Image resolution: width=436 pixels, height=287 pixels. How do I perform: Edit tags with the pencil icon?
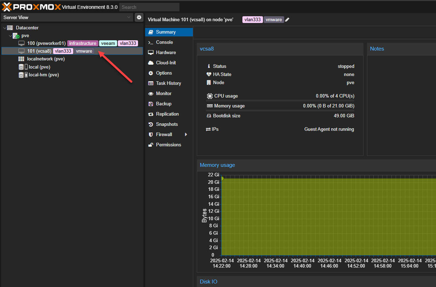click(x=287, y=20)
